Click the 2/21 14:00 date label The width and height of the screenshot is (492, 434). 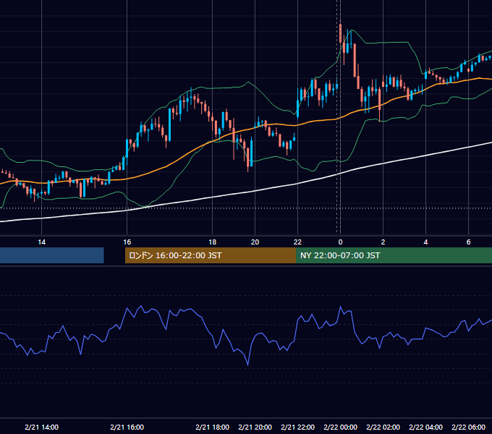[x=41, y=427]
